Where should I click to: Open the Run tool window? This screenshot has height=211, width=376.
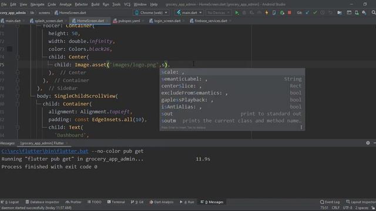(187, 202)
